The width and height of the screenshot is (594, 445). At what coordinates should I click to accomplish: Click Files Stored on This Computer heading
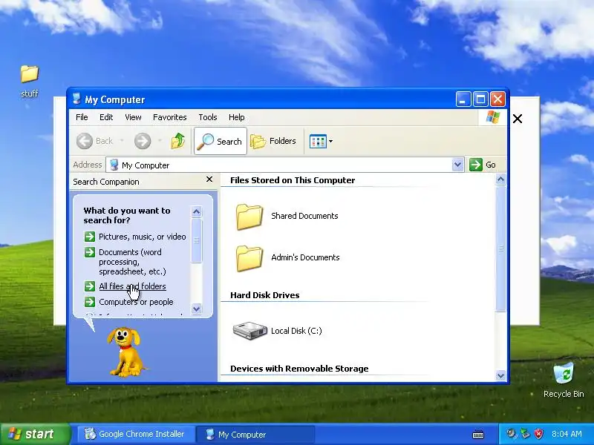pyautogui.click(x=293, y=180)
